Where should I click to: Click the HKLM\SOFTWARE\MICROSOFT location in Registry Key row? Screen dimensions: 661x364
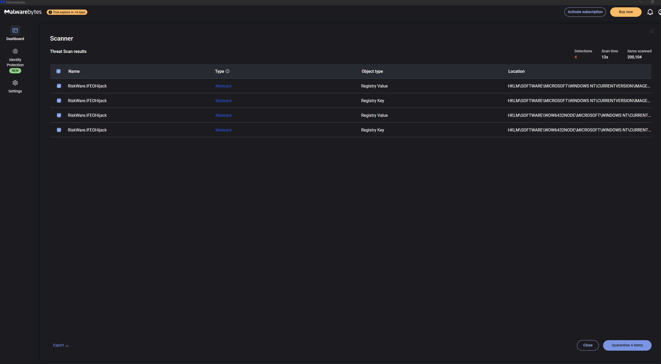579,101
